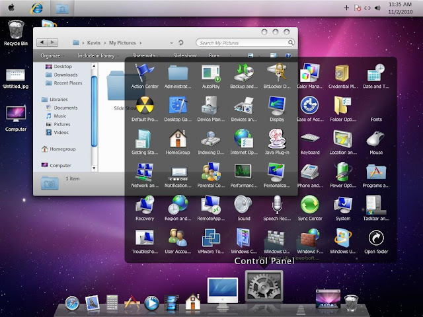The height and width of the screenshot is (317, 423).
Task: Open Backup and Restore icon
Action: coord(244,73)
